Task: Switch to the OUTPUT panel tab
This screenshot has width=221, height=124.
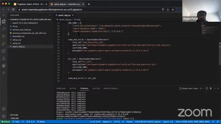Action: point(73,89)
